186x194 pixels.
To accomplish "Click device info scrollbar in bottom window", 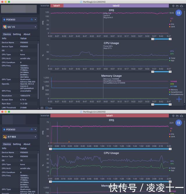I will (38, 173).
